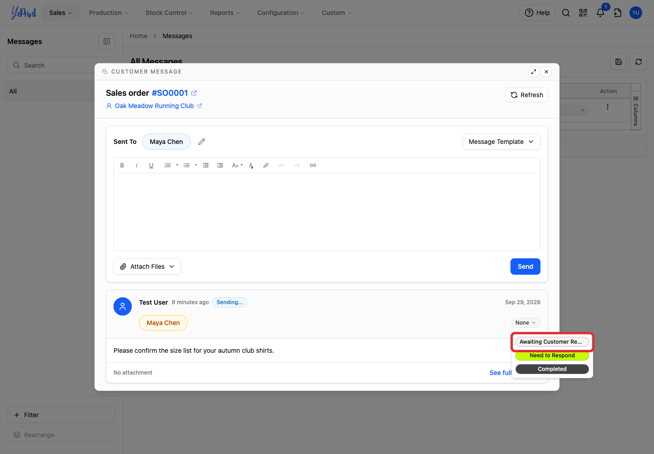
Task: Click the global search icon
Action: (566, 13)
